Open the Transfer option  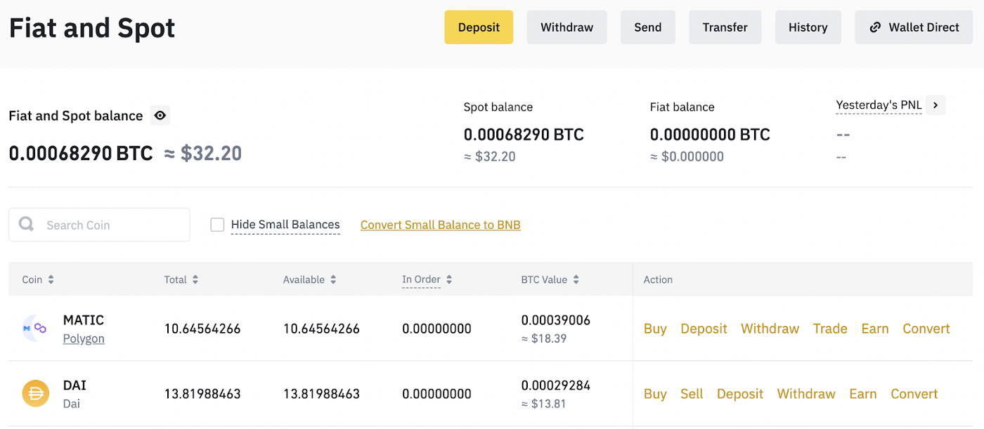pyautogui.click(x=725, y=27)
